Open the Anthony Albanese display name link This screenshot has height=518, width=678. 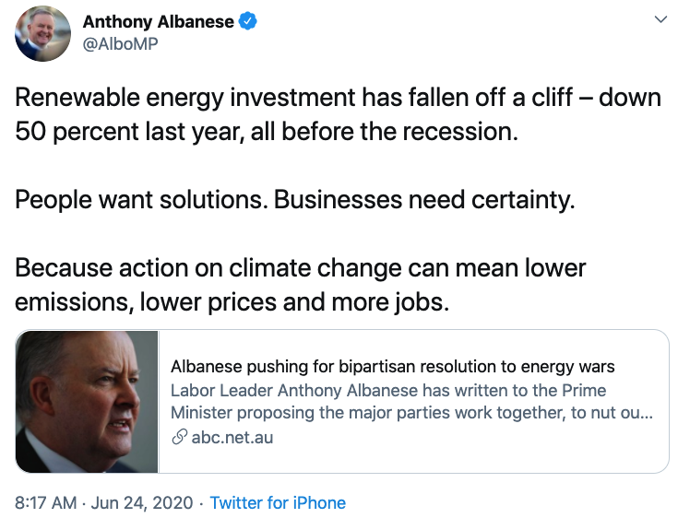coord(158,21)
